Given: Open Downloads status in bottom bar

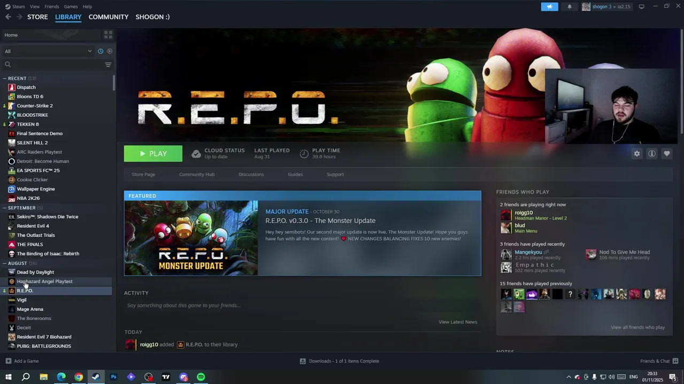Looking at the screenshot, I should pyautogui.click(x=339, y=361).
